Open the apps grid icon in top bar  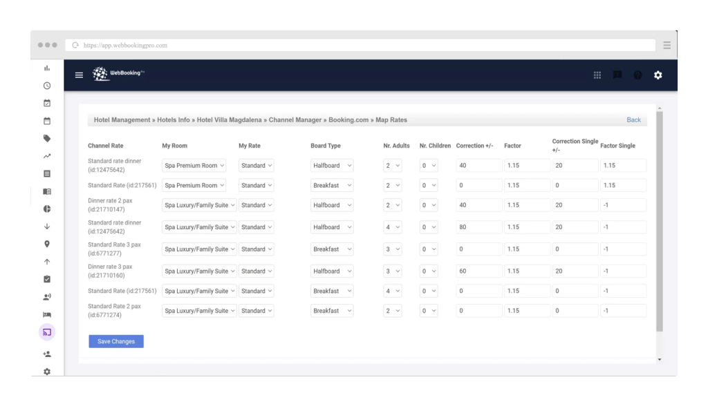[x=597, y=75]
